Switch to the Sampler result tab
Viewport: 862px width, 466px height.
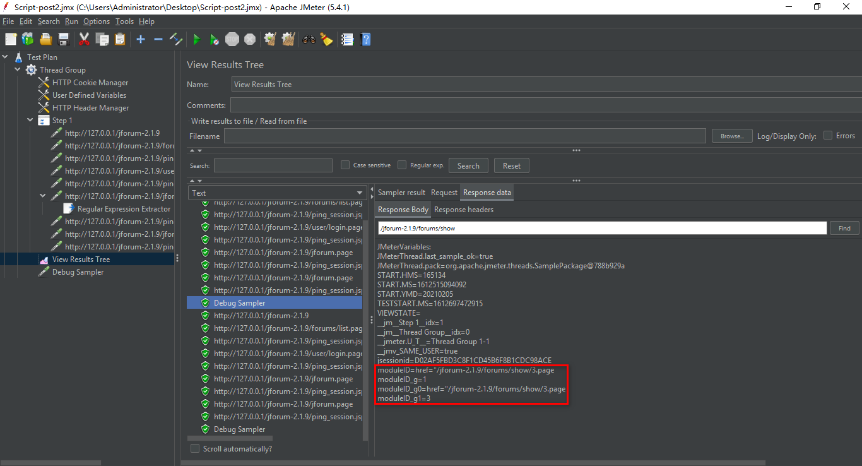pos(401,193)
